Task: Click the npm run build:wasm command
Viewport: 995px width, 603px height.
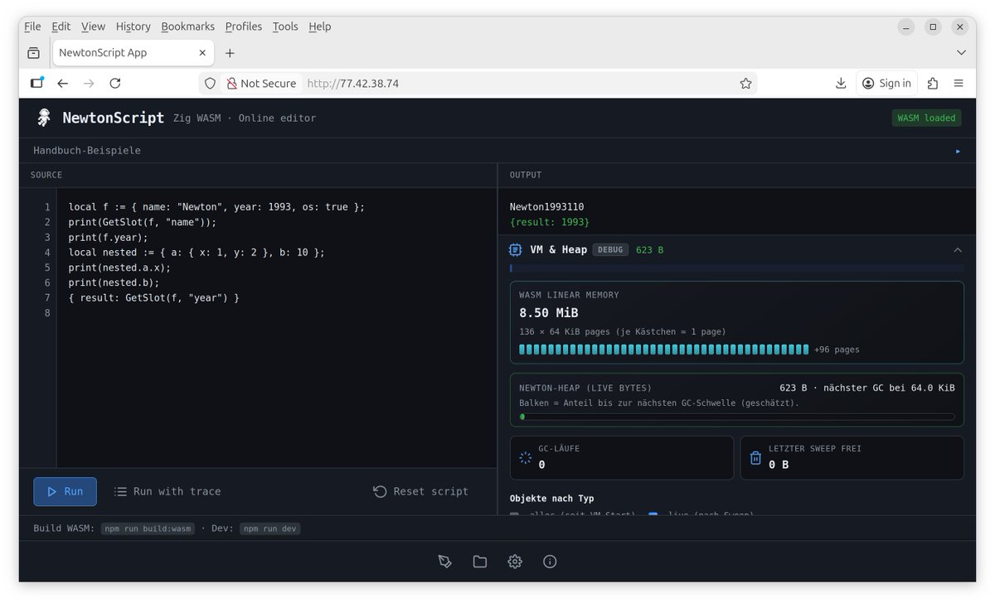Action: [x=148, y=528]
